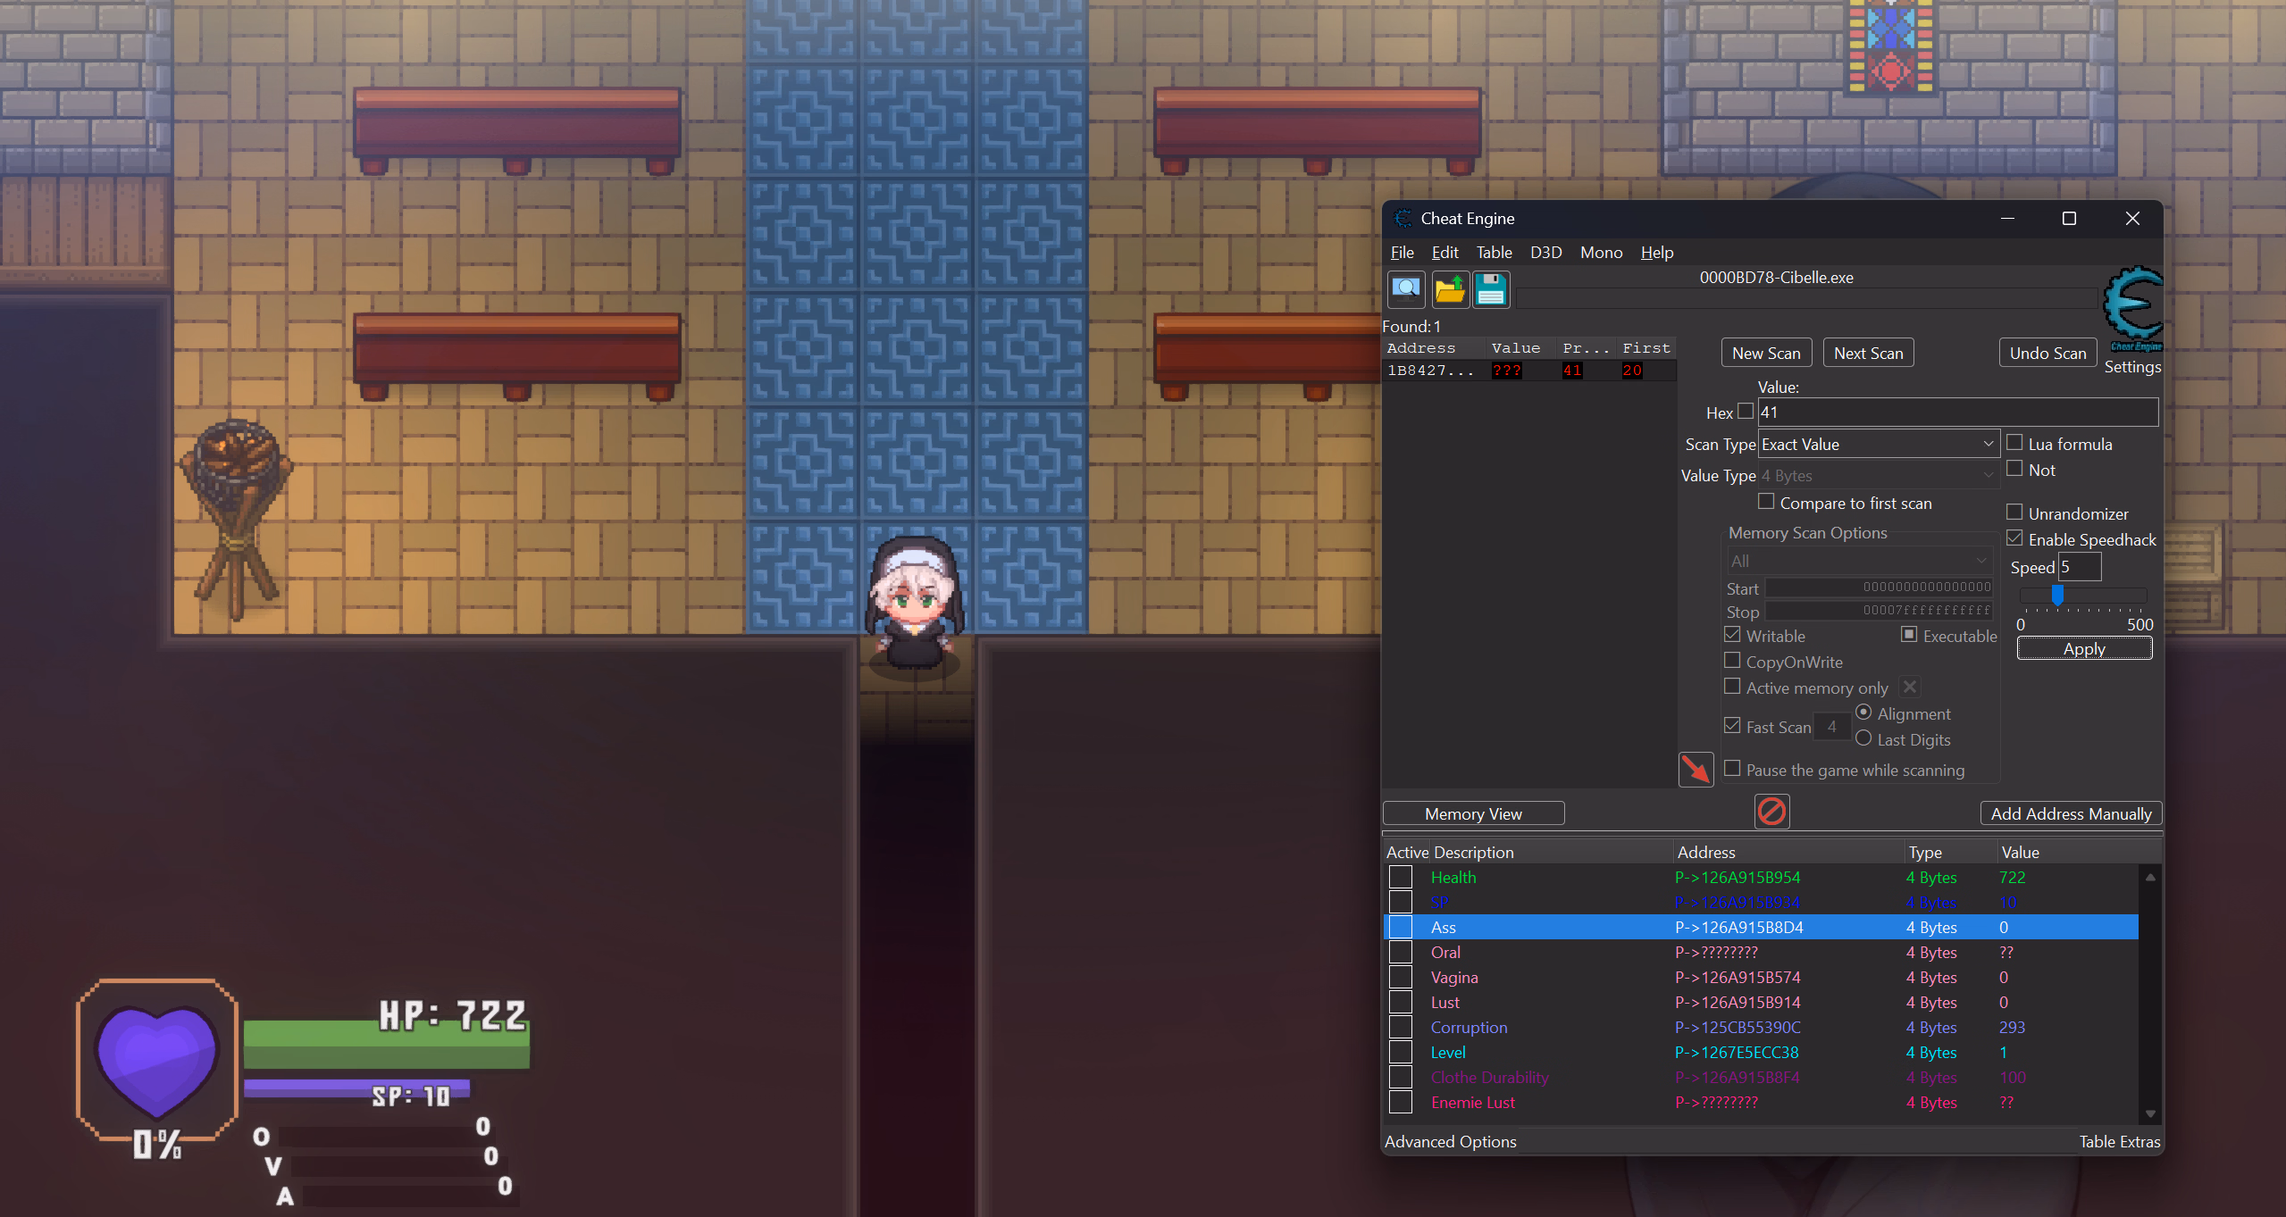
Task: Click the red clear address list icon
Action: (x=1771, y=812)
